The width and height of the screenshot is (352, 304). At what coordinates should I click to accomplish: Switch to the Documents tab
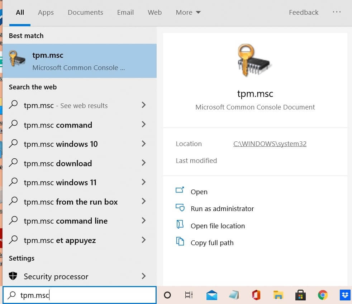(x=85, y=13)
